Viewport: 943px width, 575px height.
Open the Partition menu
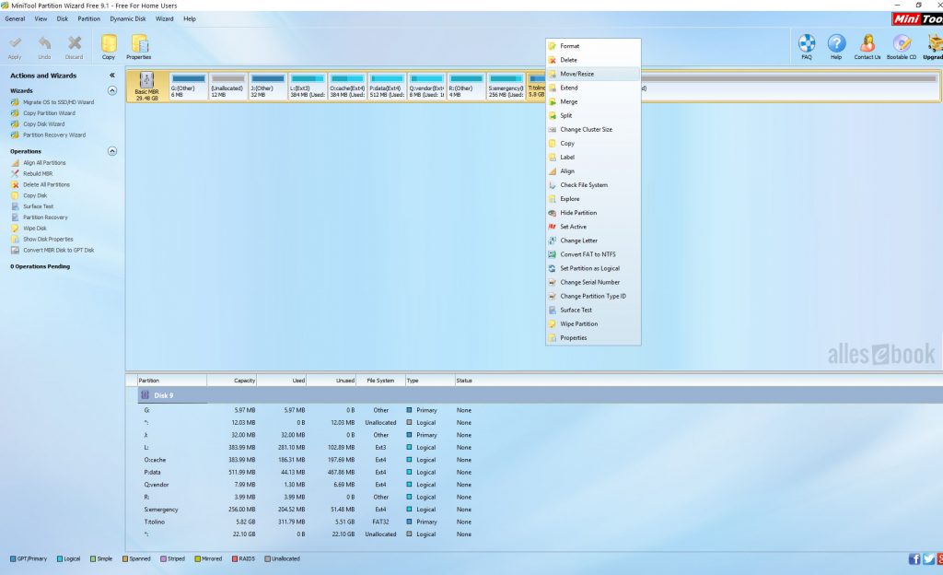click(x=89, y=18)
